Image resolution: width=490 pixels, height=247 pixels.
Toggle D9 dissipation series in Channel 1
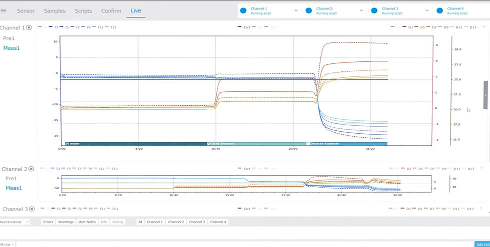coord(443,27)
